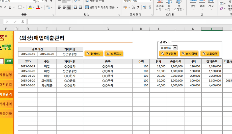
Task: Apply accounting number format
Action: (x=125, y=7)
